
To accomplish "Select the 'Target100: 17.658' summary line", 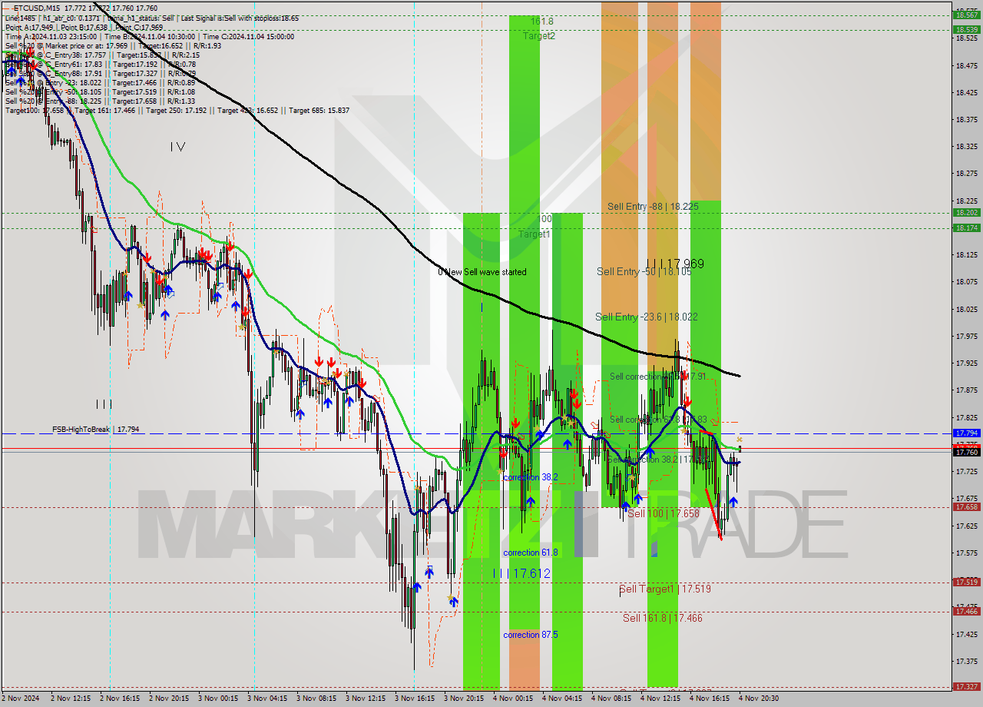I will 177,110.
